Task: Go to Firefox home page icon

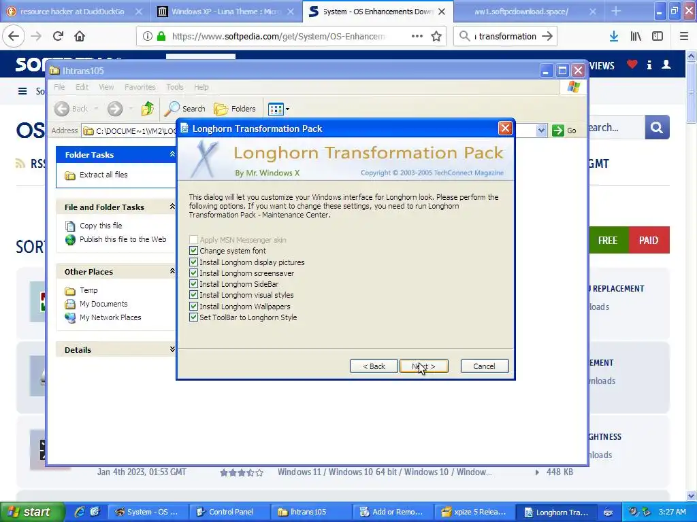Action: click(x=80, y=36)
